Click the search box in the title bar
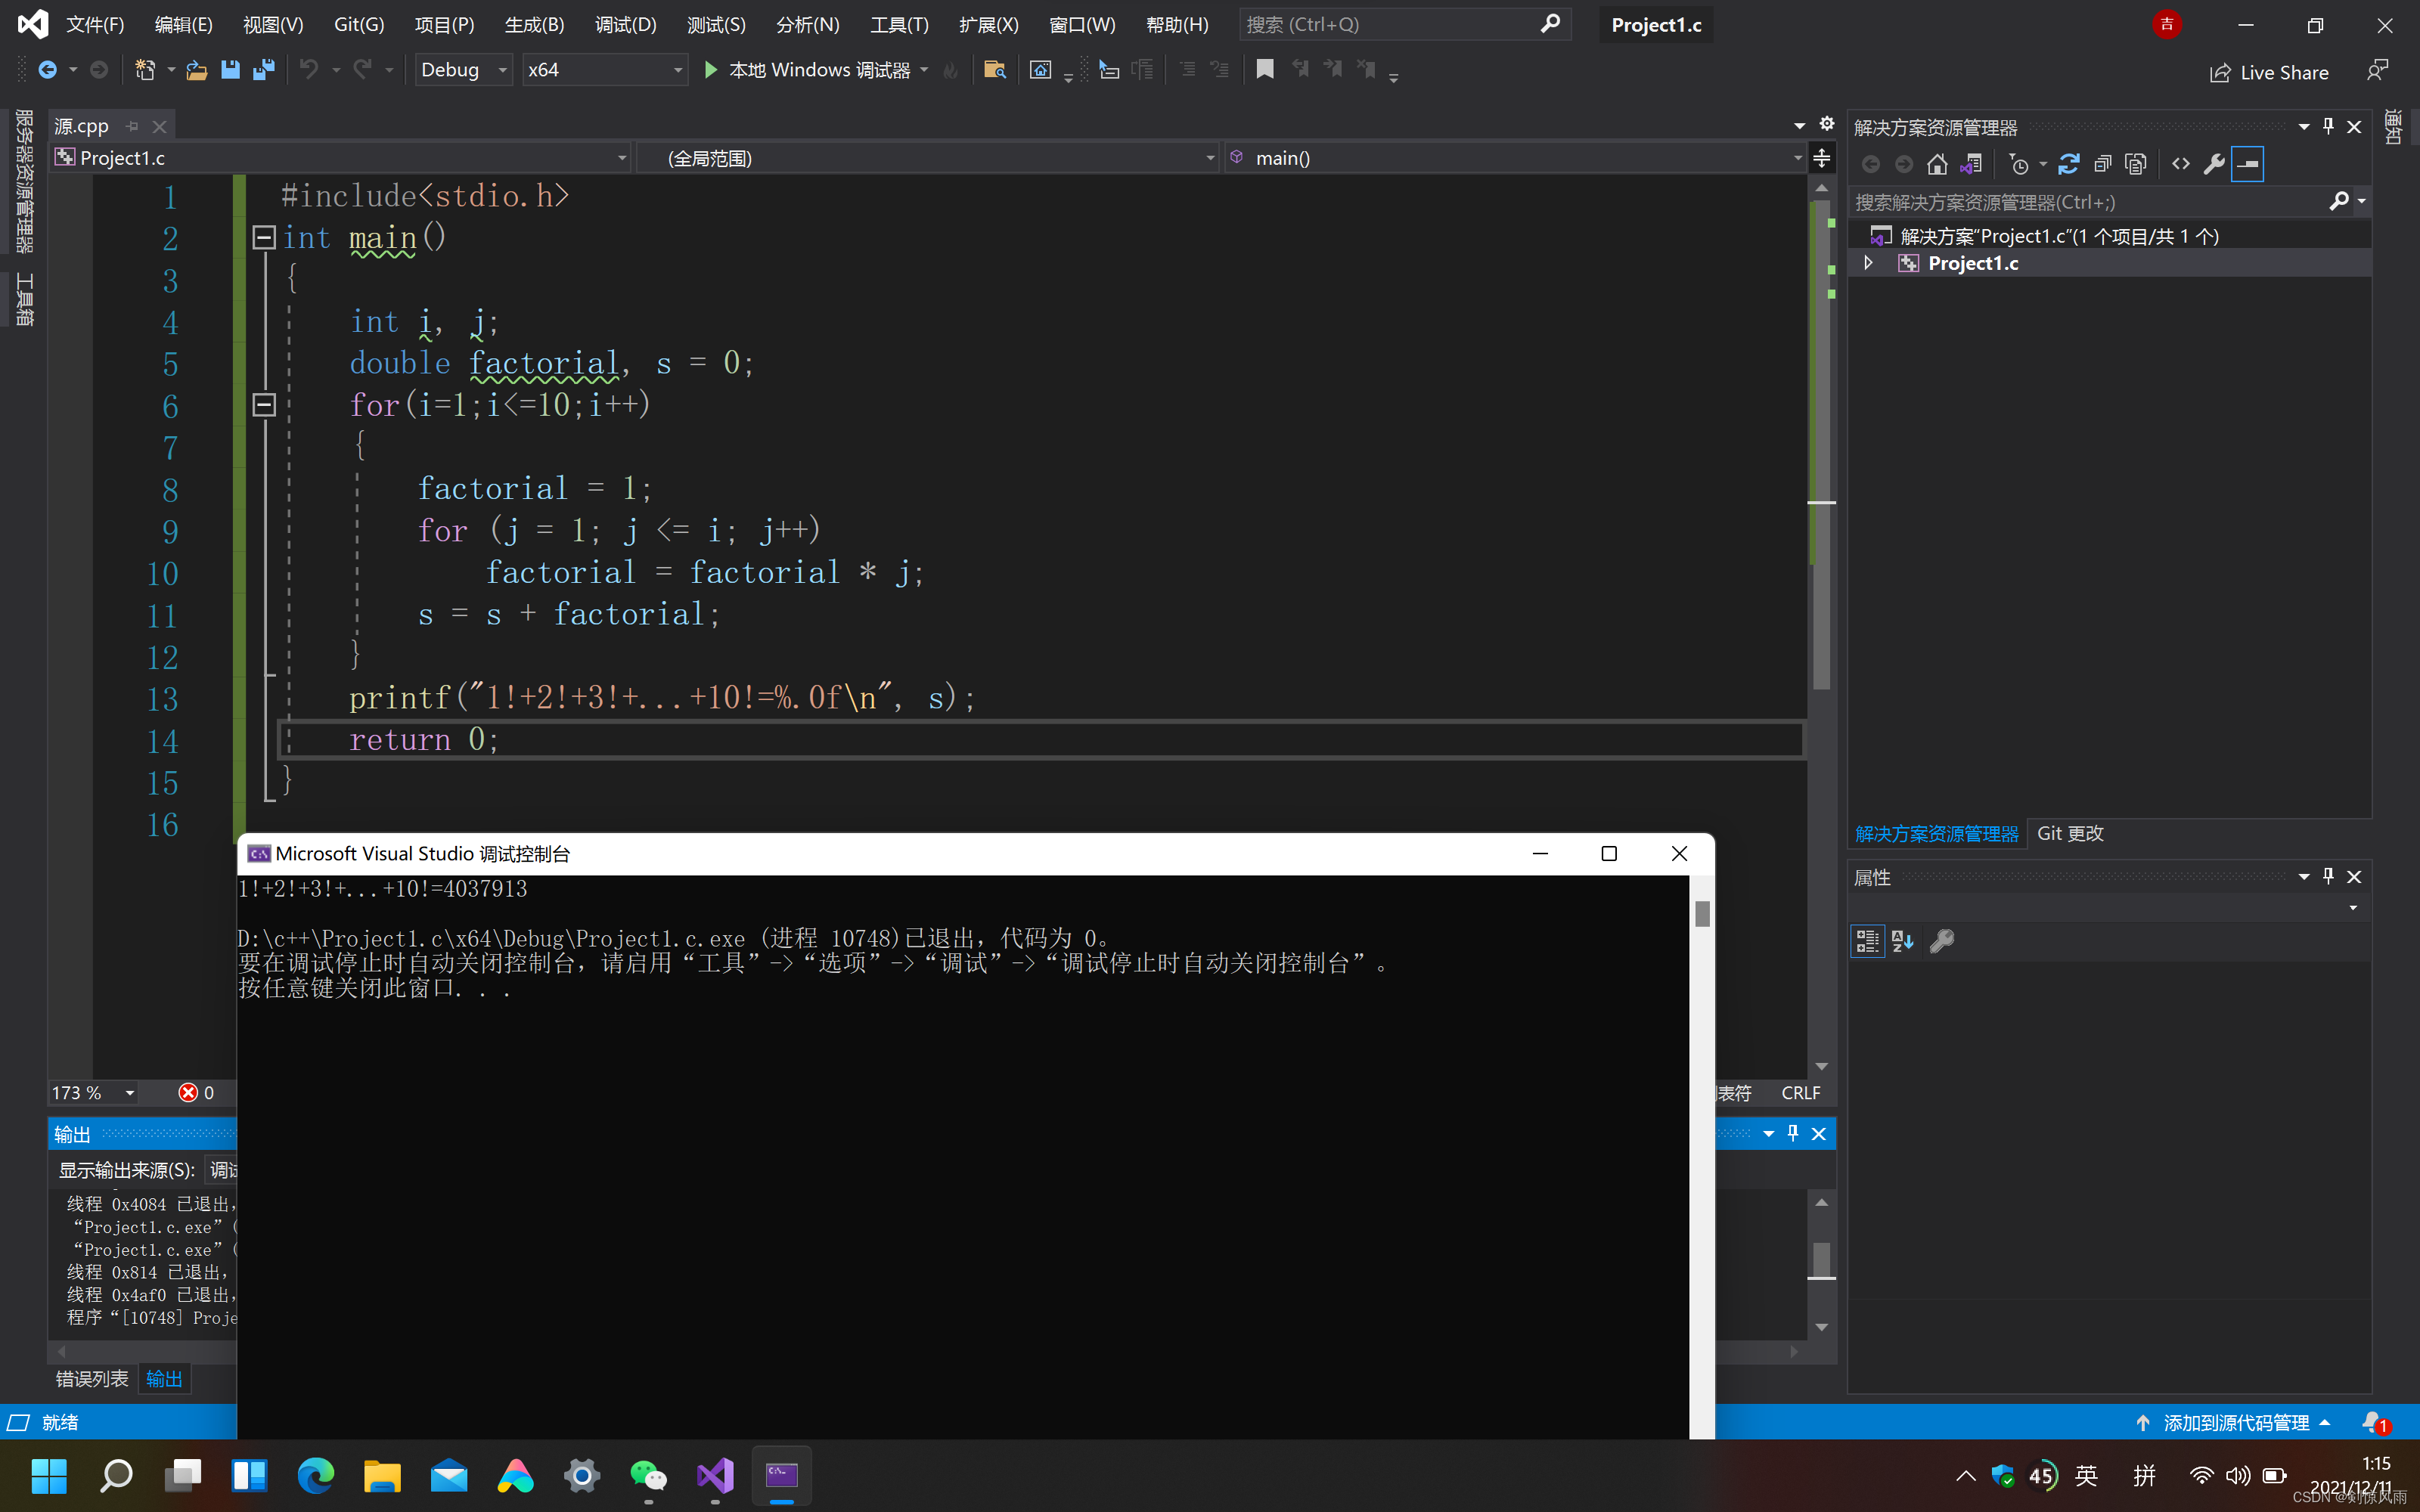 [1390, 24]
